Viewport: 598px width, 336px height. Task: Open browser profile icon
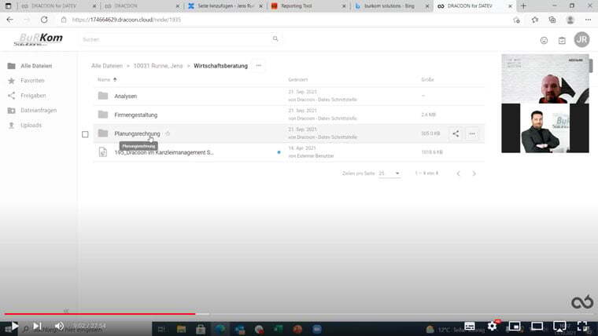click(x=570, y=20)
